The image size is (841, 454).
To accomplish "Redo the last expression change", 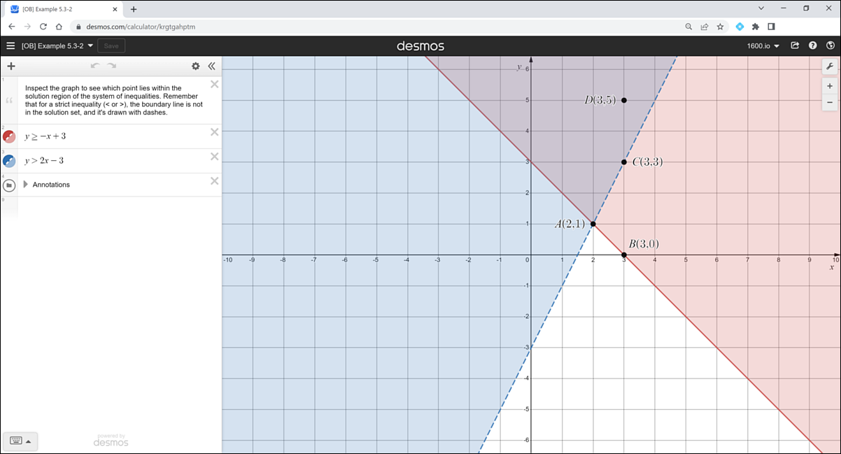I will pos(112,66).
